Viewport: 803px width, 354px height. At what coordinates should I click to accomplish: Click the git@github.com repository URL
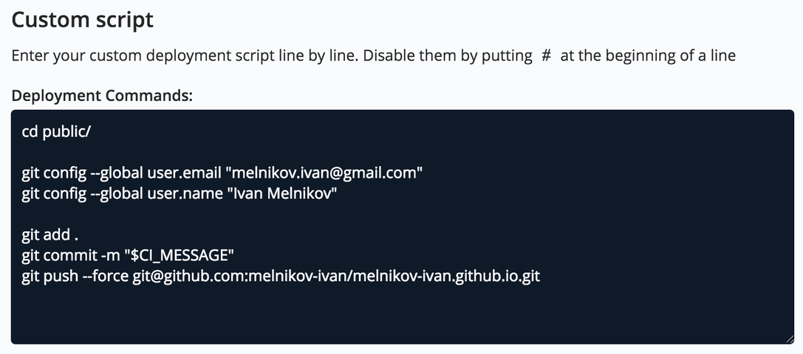click(x=336, y=277)
